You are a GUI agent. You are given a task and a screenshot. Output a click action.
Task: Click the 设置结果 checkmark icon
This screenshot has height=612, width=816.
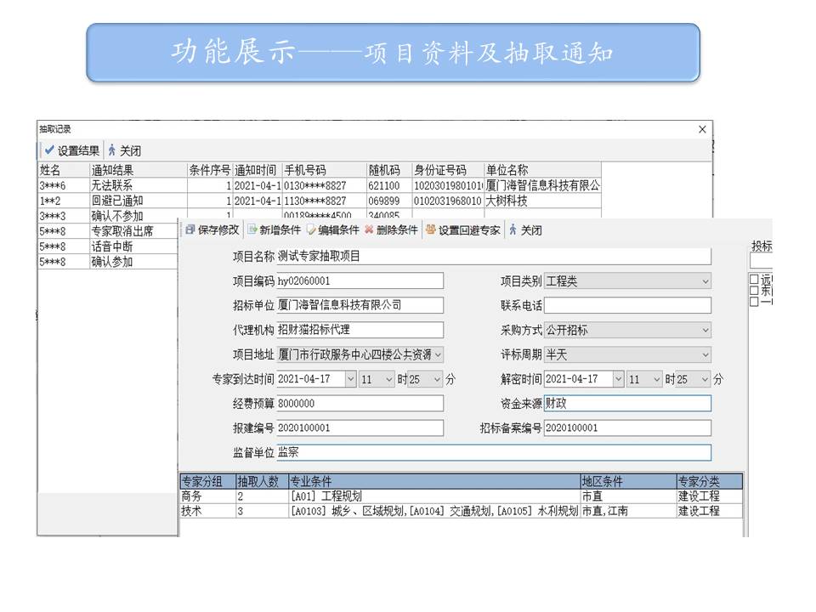pos(49,150)
